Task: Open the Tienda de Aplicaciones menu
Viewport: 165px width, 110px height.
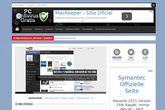Action: pyautogui.click(x=105, y=29)
